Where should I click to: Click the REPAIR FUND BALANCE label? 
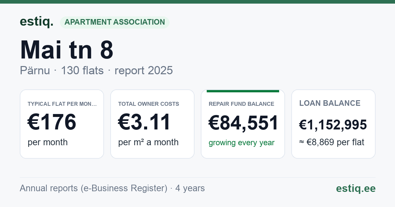tap(241, 104)
